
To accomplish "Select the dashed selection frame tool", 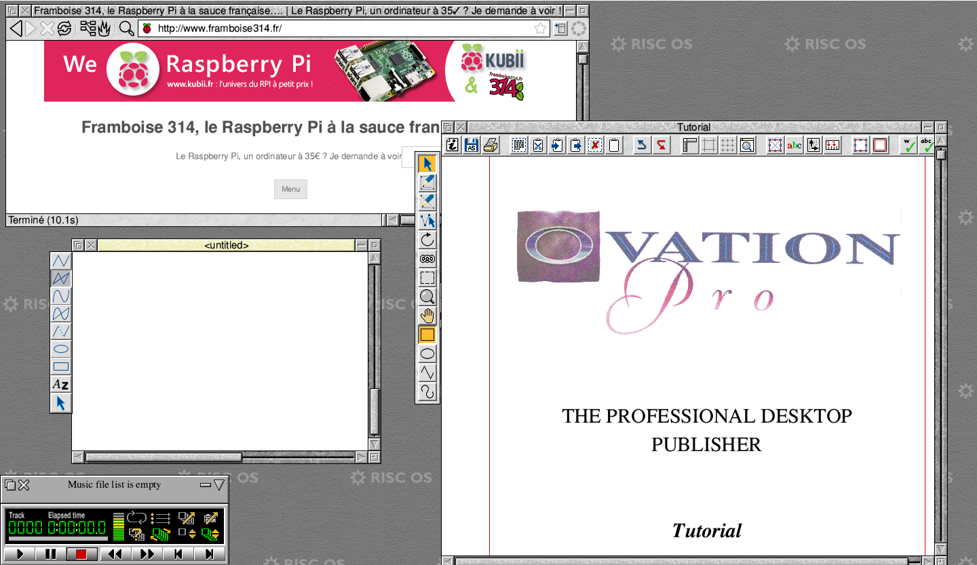I will (x=427, y=278).
